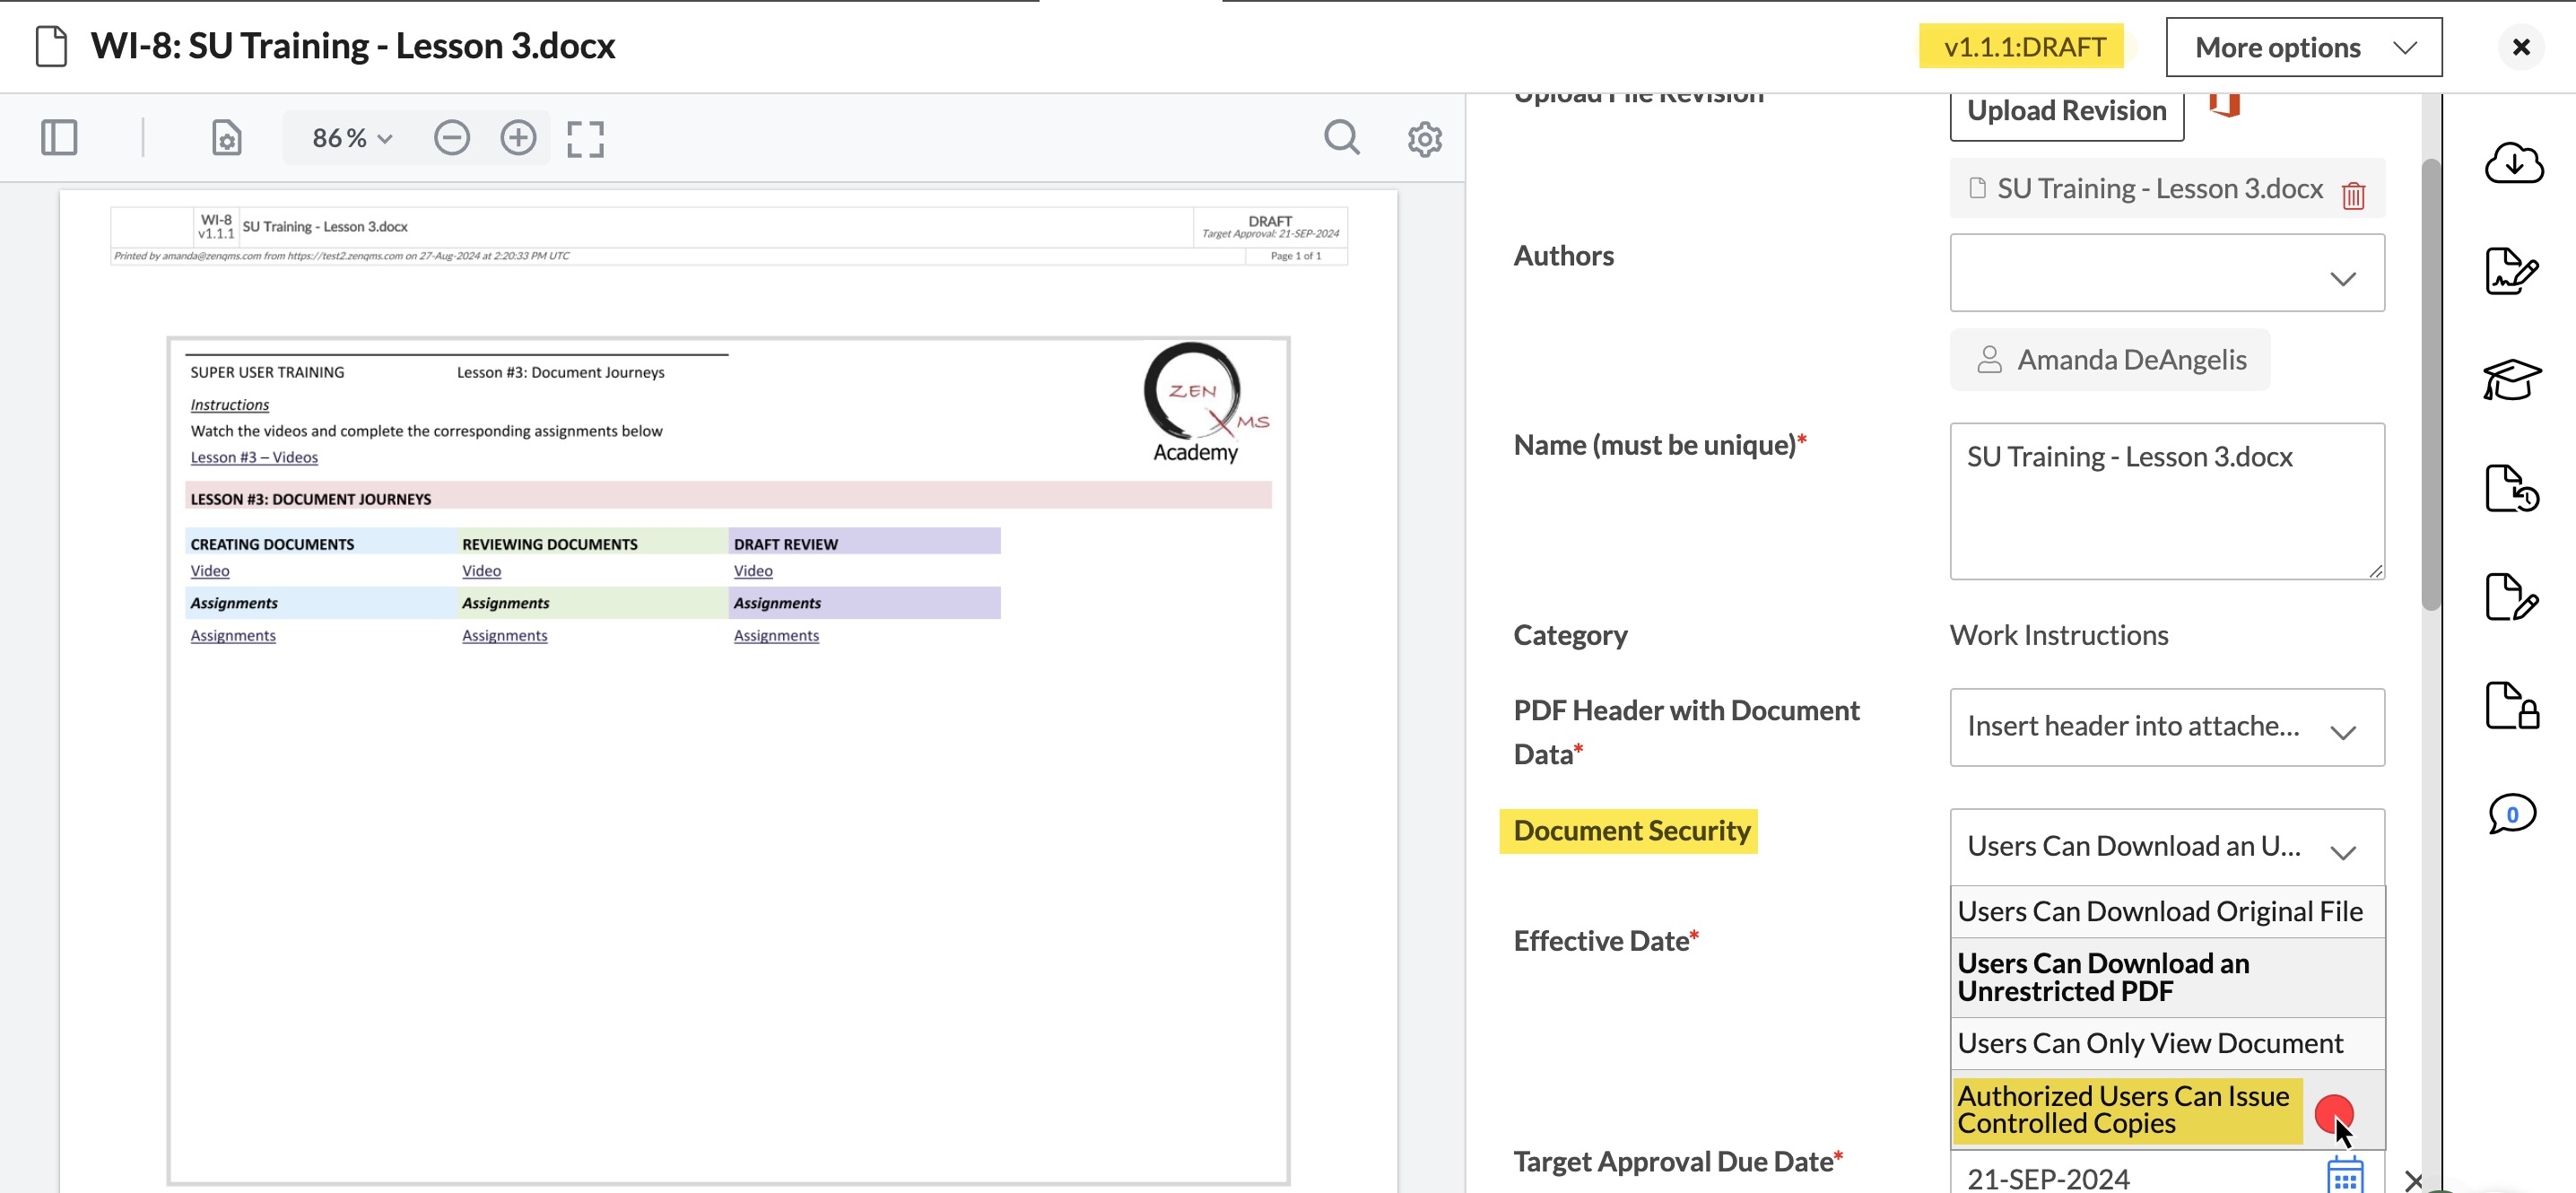Select Authorized Users Can Issue Controlled Copies
The height and width of the screenshot is (1193, 2576).
[2167, 1110]
